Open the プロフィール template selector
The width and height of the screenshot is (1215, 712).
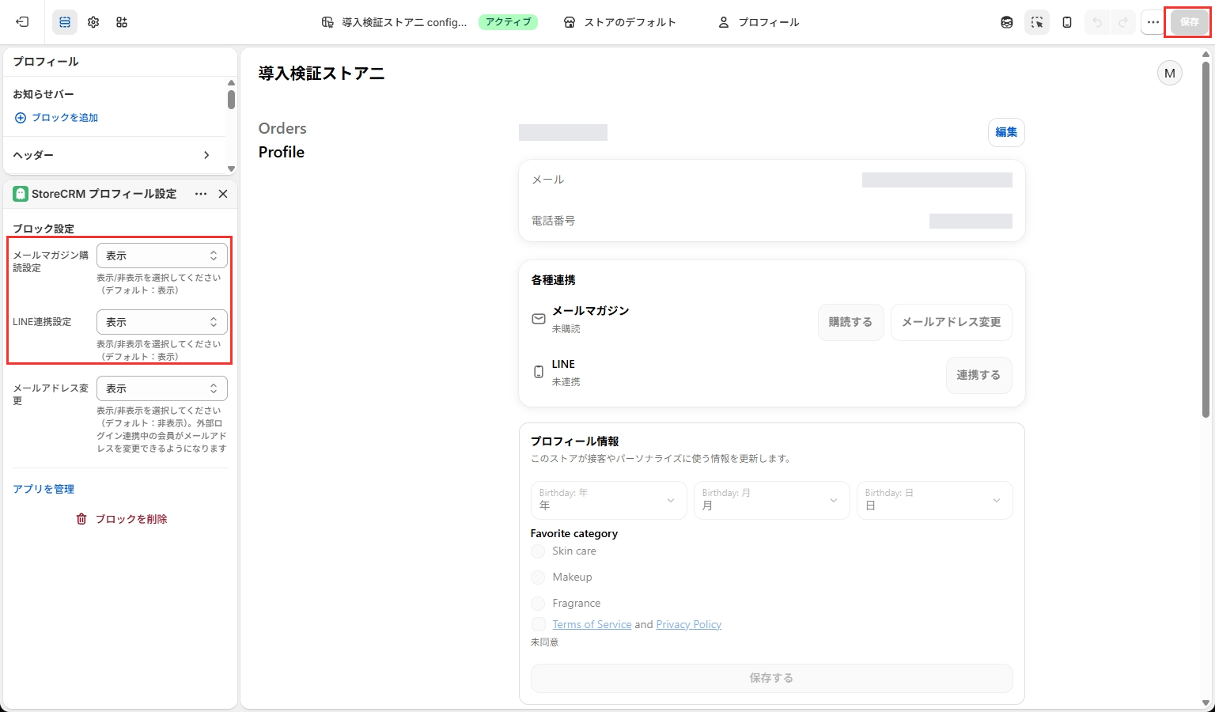(x=759, y=22)
